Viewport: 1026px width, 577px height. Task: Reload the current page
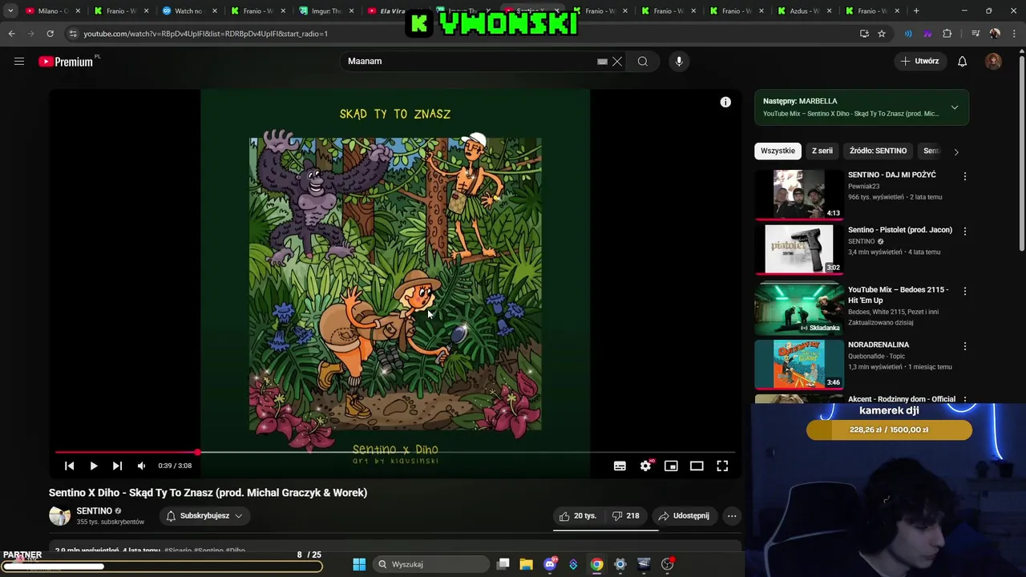(x=50, y=34)
